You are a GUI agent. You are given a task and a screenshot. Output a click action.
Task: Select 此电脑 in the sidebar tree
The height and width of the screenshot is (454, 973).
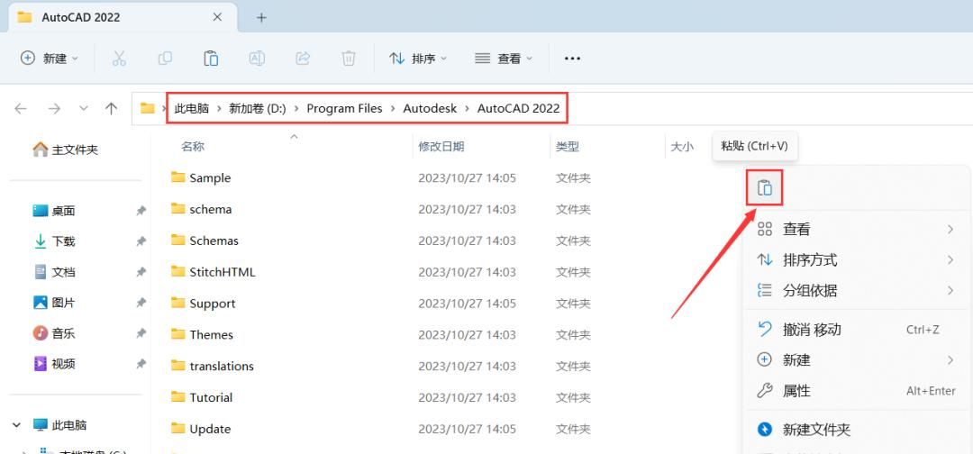pyautogui.click(x=59, y=425)
